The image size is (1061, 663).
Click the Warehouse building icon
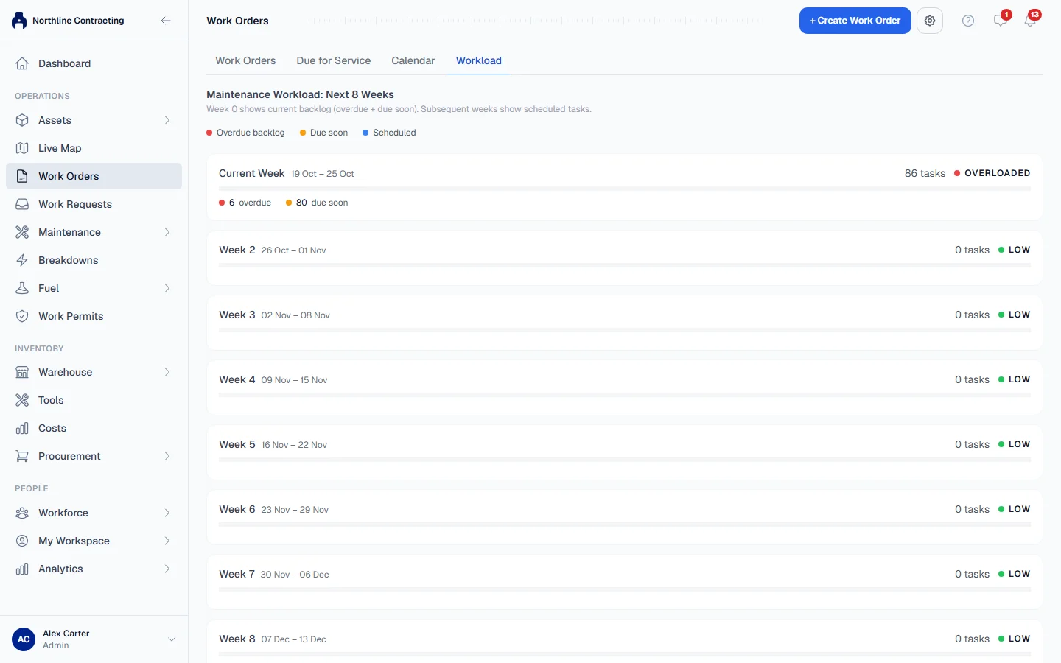[22, 372]
